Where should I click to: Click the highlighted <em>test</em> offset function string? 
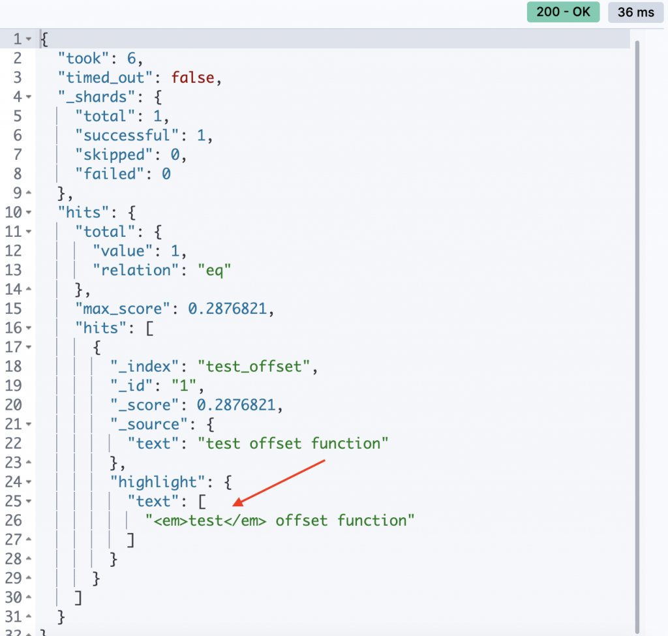pyautogui.click(x=280, y=521)
